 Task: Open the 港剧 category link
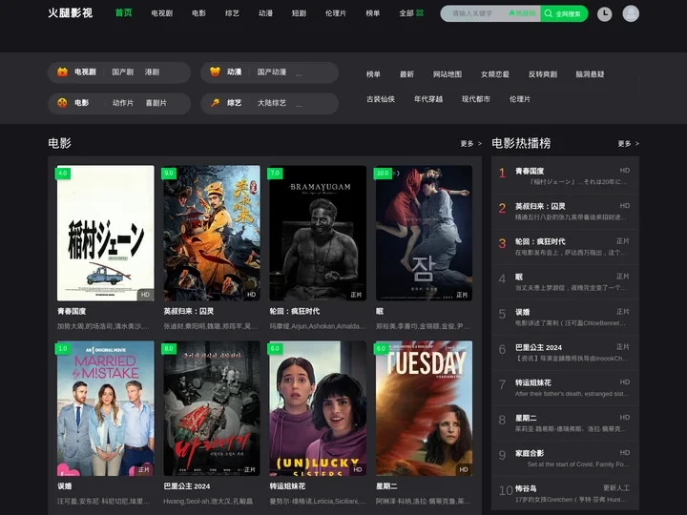point(152,72)
